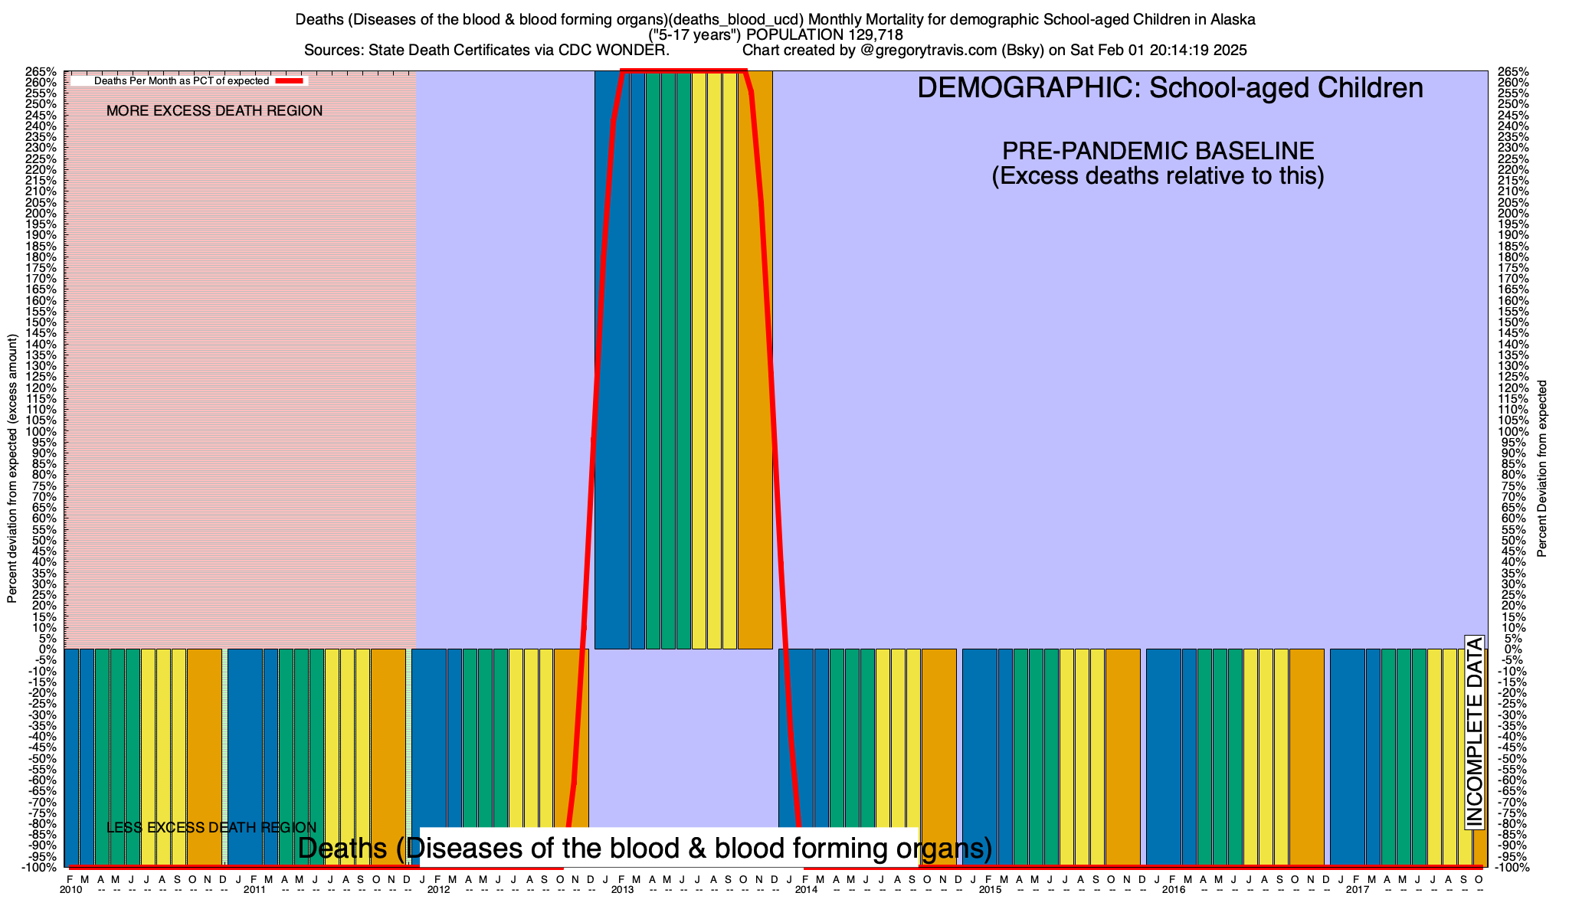Click the red legend line swatch

tap(290, 80)
